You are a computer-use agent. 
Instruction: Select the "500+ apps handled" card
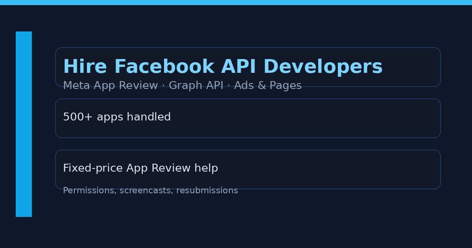248,118
